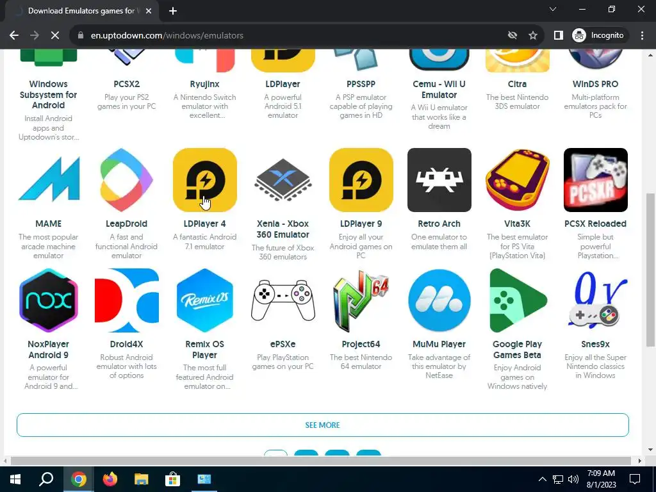Open File Explorer from the taskbar
This screenshot has height=492, width=656.
[x=142, y=479]
